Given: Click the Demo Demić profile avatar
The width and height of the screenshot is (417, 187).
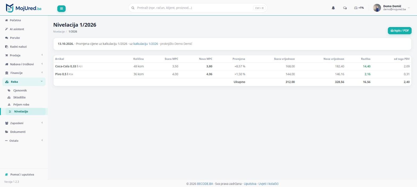Looking at the screenshot, I should [377, 8].
